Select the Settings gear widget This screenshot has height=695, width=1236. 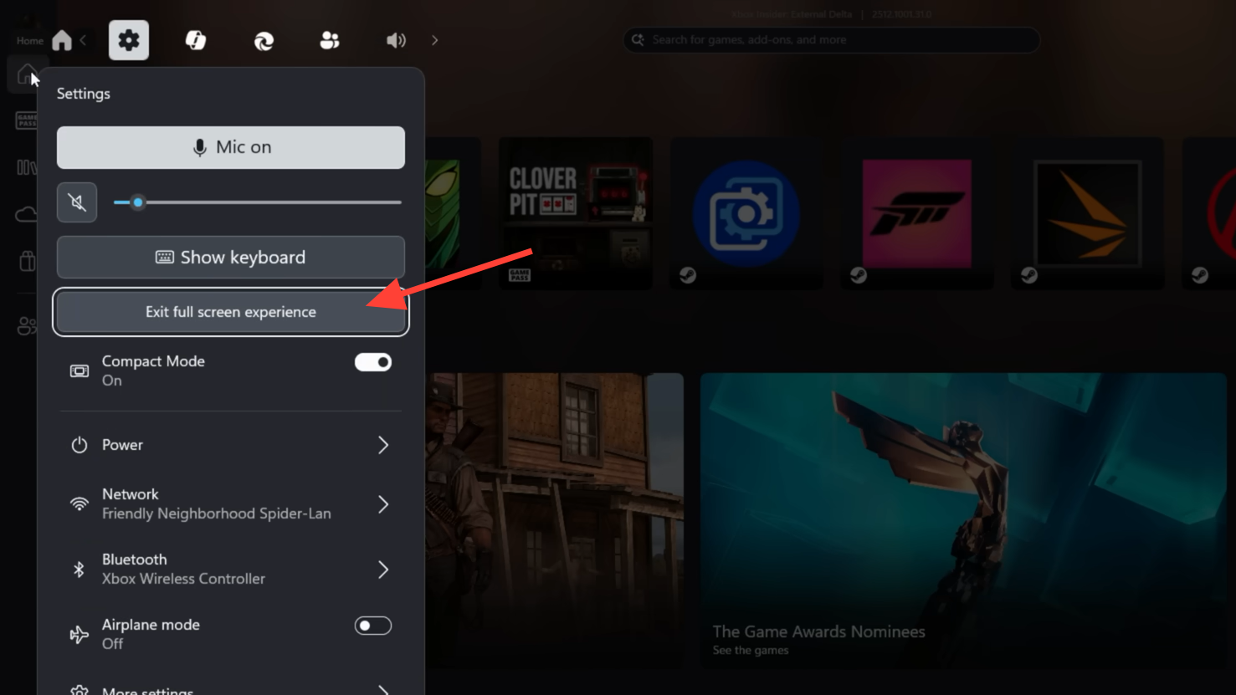pos(129,40)
